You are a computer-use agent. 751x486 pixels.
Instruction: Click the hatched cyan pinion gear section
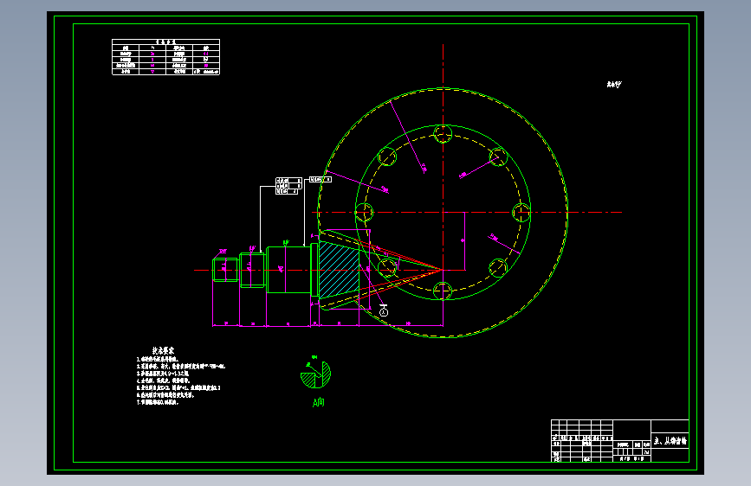339,270
